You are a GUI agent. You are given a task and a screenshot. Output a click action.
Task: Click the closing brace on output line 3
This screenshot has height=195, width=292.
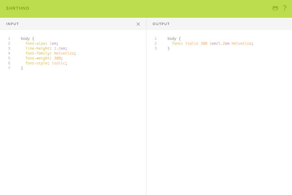(168, 48)
